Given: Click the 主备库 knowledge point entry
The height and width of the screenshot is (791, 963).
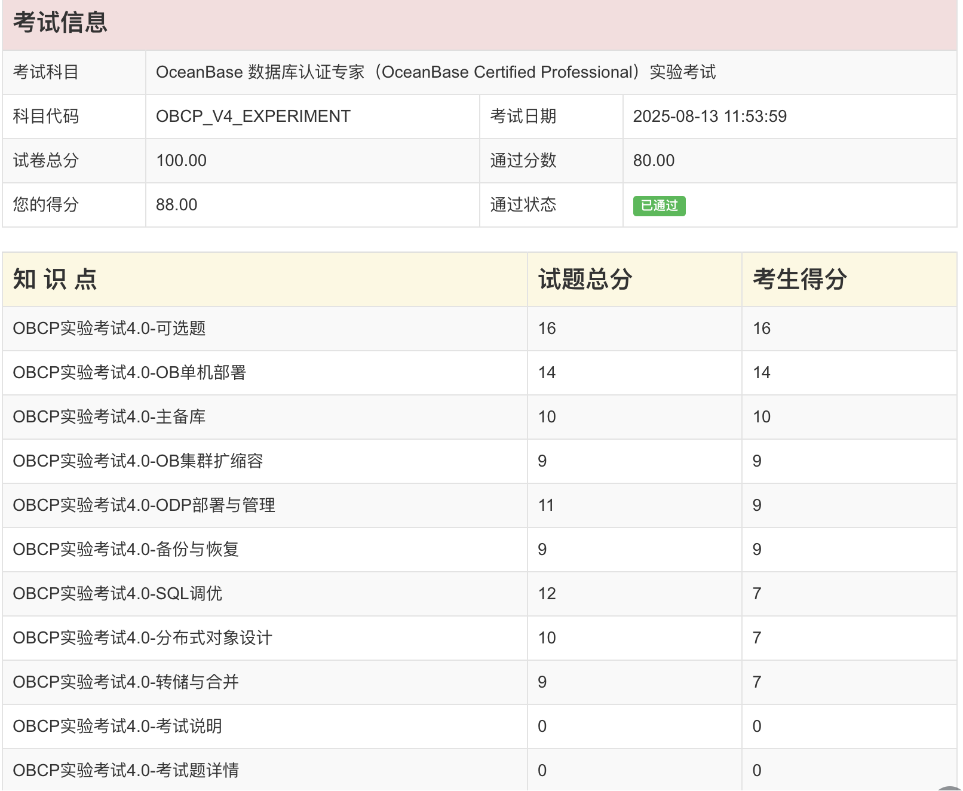Looking at the screenshot, I should (109, 417).
